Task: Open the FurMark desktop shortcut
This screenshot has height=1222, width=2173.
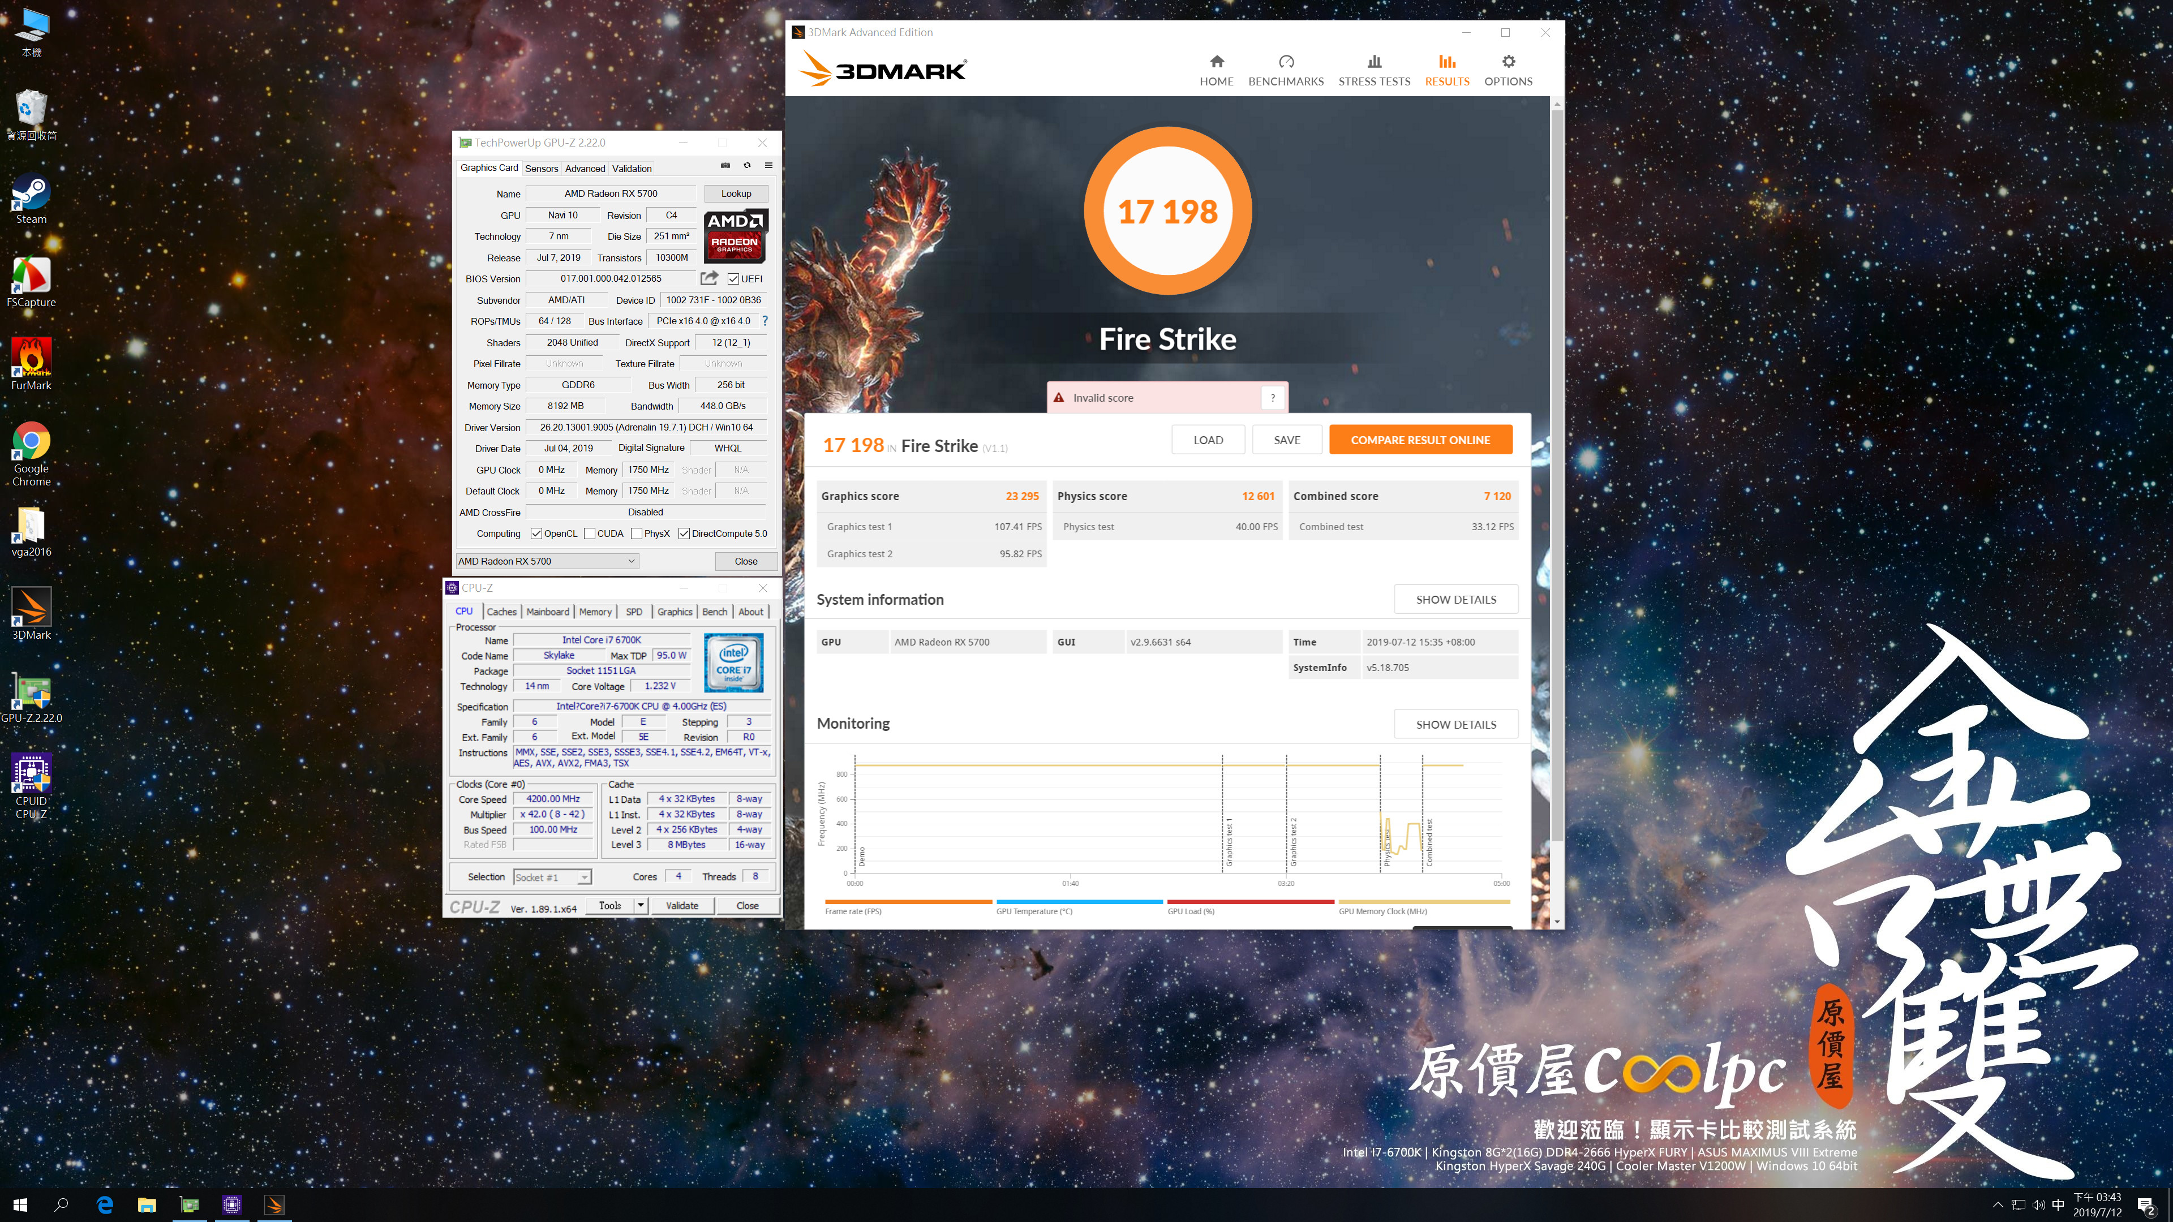Action: coord(31,364)
